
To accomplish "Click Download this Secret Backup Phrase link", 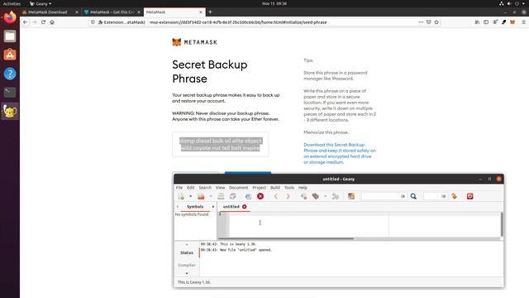I will (x=340, y=153).
